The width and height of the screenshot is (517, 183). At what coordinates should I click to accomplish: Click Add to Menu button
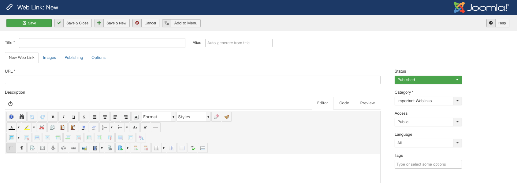pos(181,23)
